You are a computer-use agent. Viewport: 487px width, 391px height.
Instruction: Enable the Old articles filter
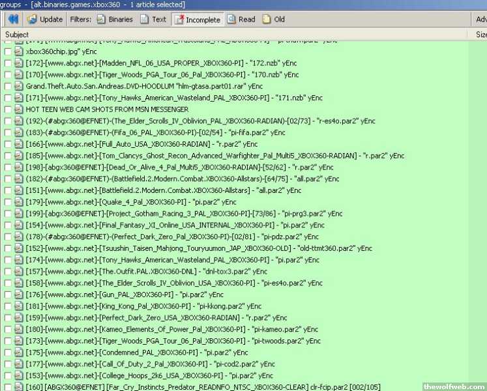tap(273, 20)
